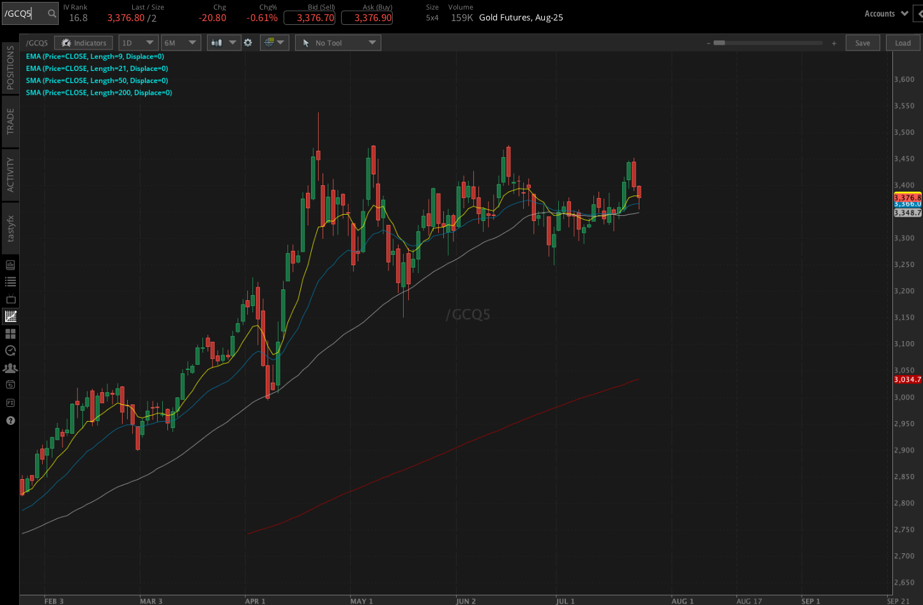Open the watchlist icon in sidebar
The image size is (923, 605).
[x=10, y=282]
